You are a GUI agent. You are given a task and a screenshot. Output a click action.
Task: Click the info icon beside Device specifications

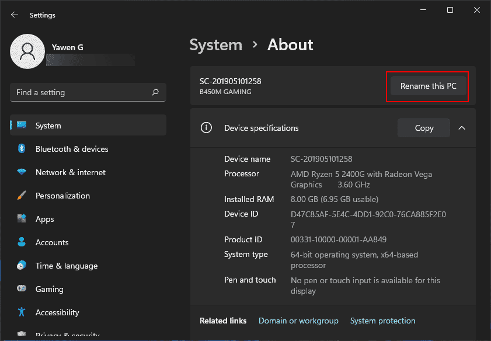(206, 128)
